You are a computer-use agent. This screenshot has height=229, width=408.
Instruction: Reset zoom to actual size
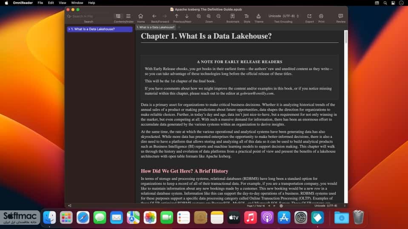pos(209,16)
